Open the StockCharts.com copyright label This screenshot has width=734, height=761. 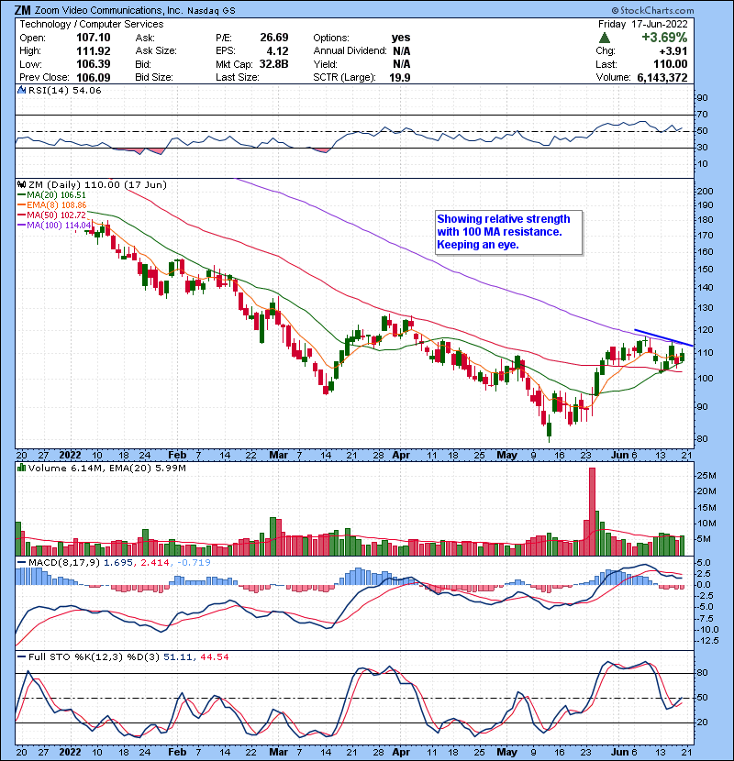[653, 10]
